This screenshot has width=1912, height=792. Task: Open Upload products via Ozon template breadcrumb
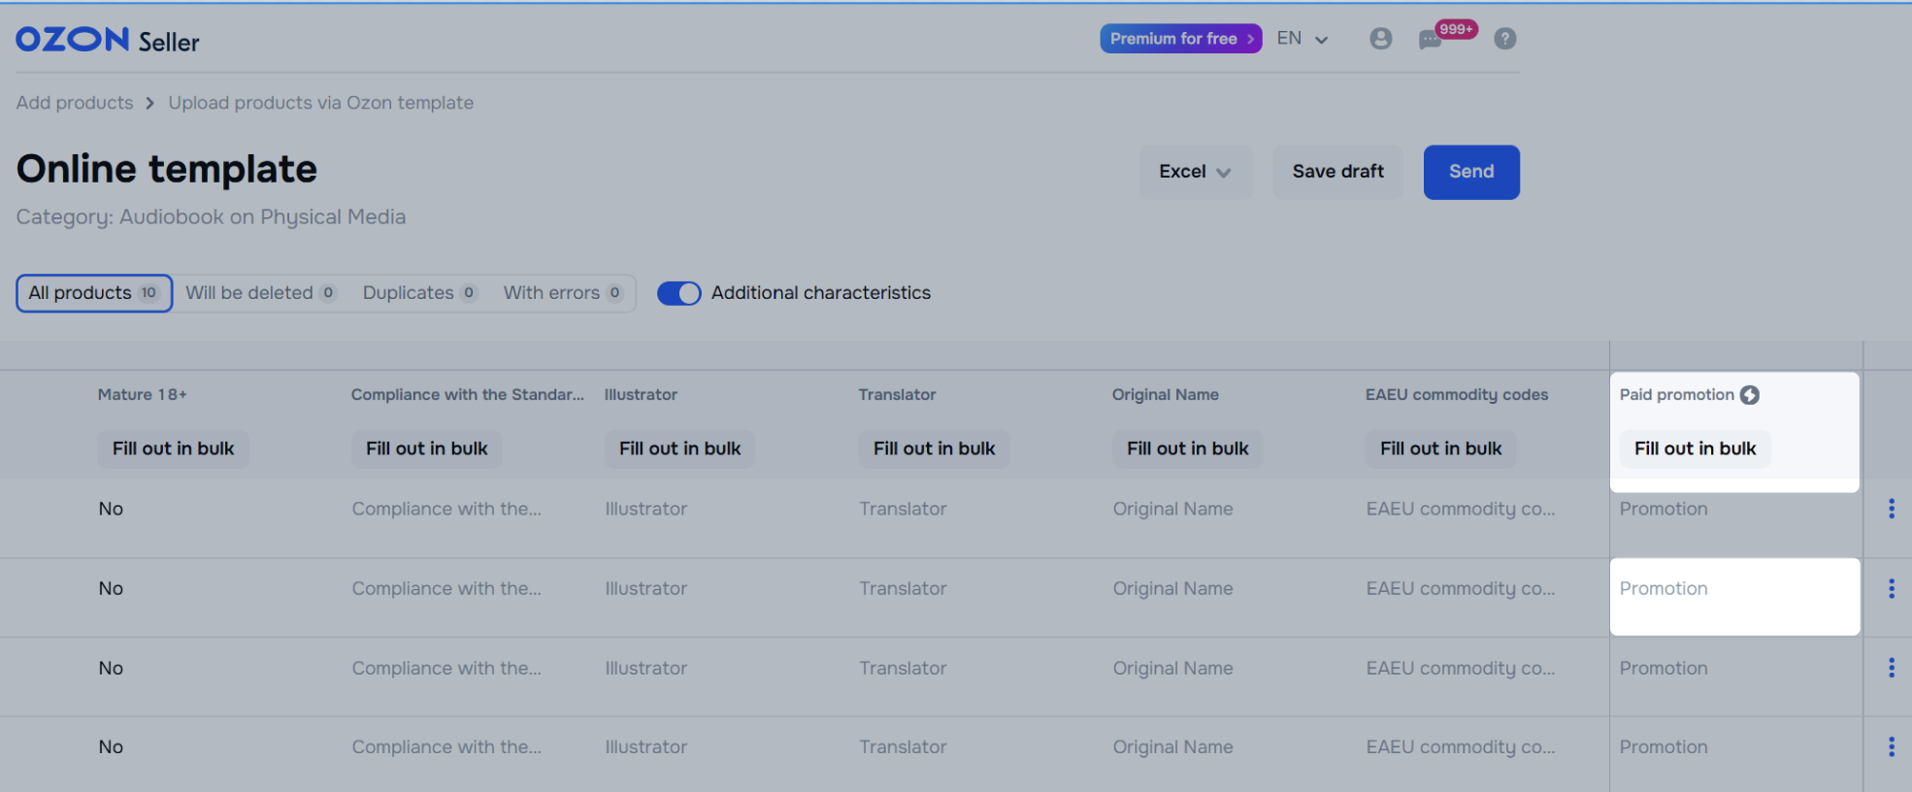tap(321, 103)
